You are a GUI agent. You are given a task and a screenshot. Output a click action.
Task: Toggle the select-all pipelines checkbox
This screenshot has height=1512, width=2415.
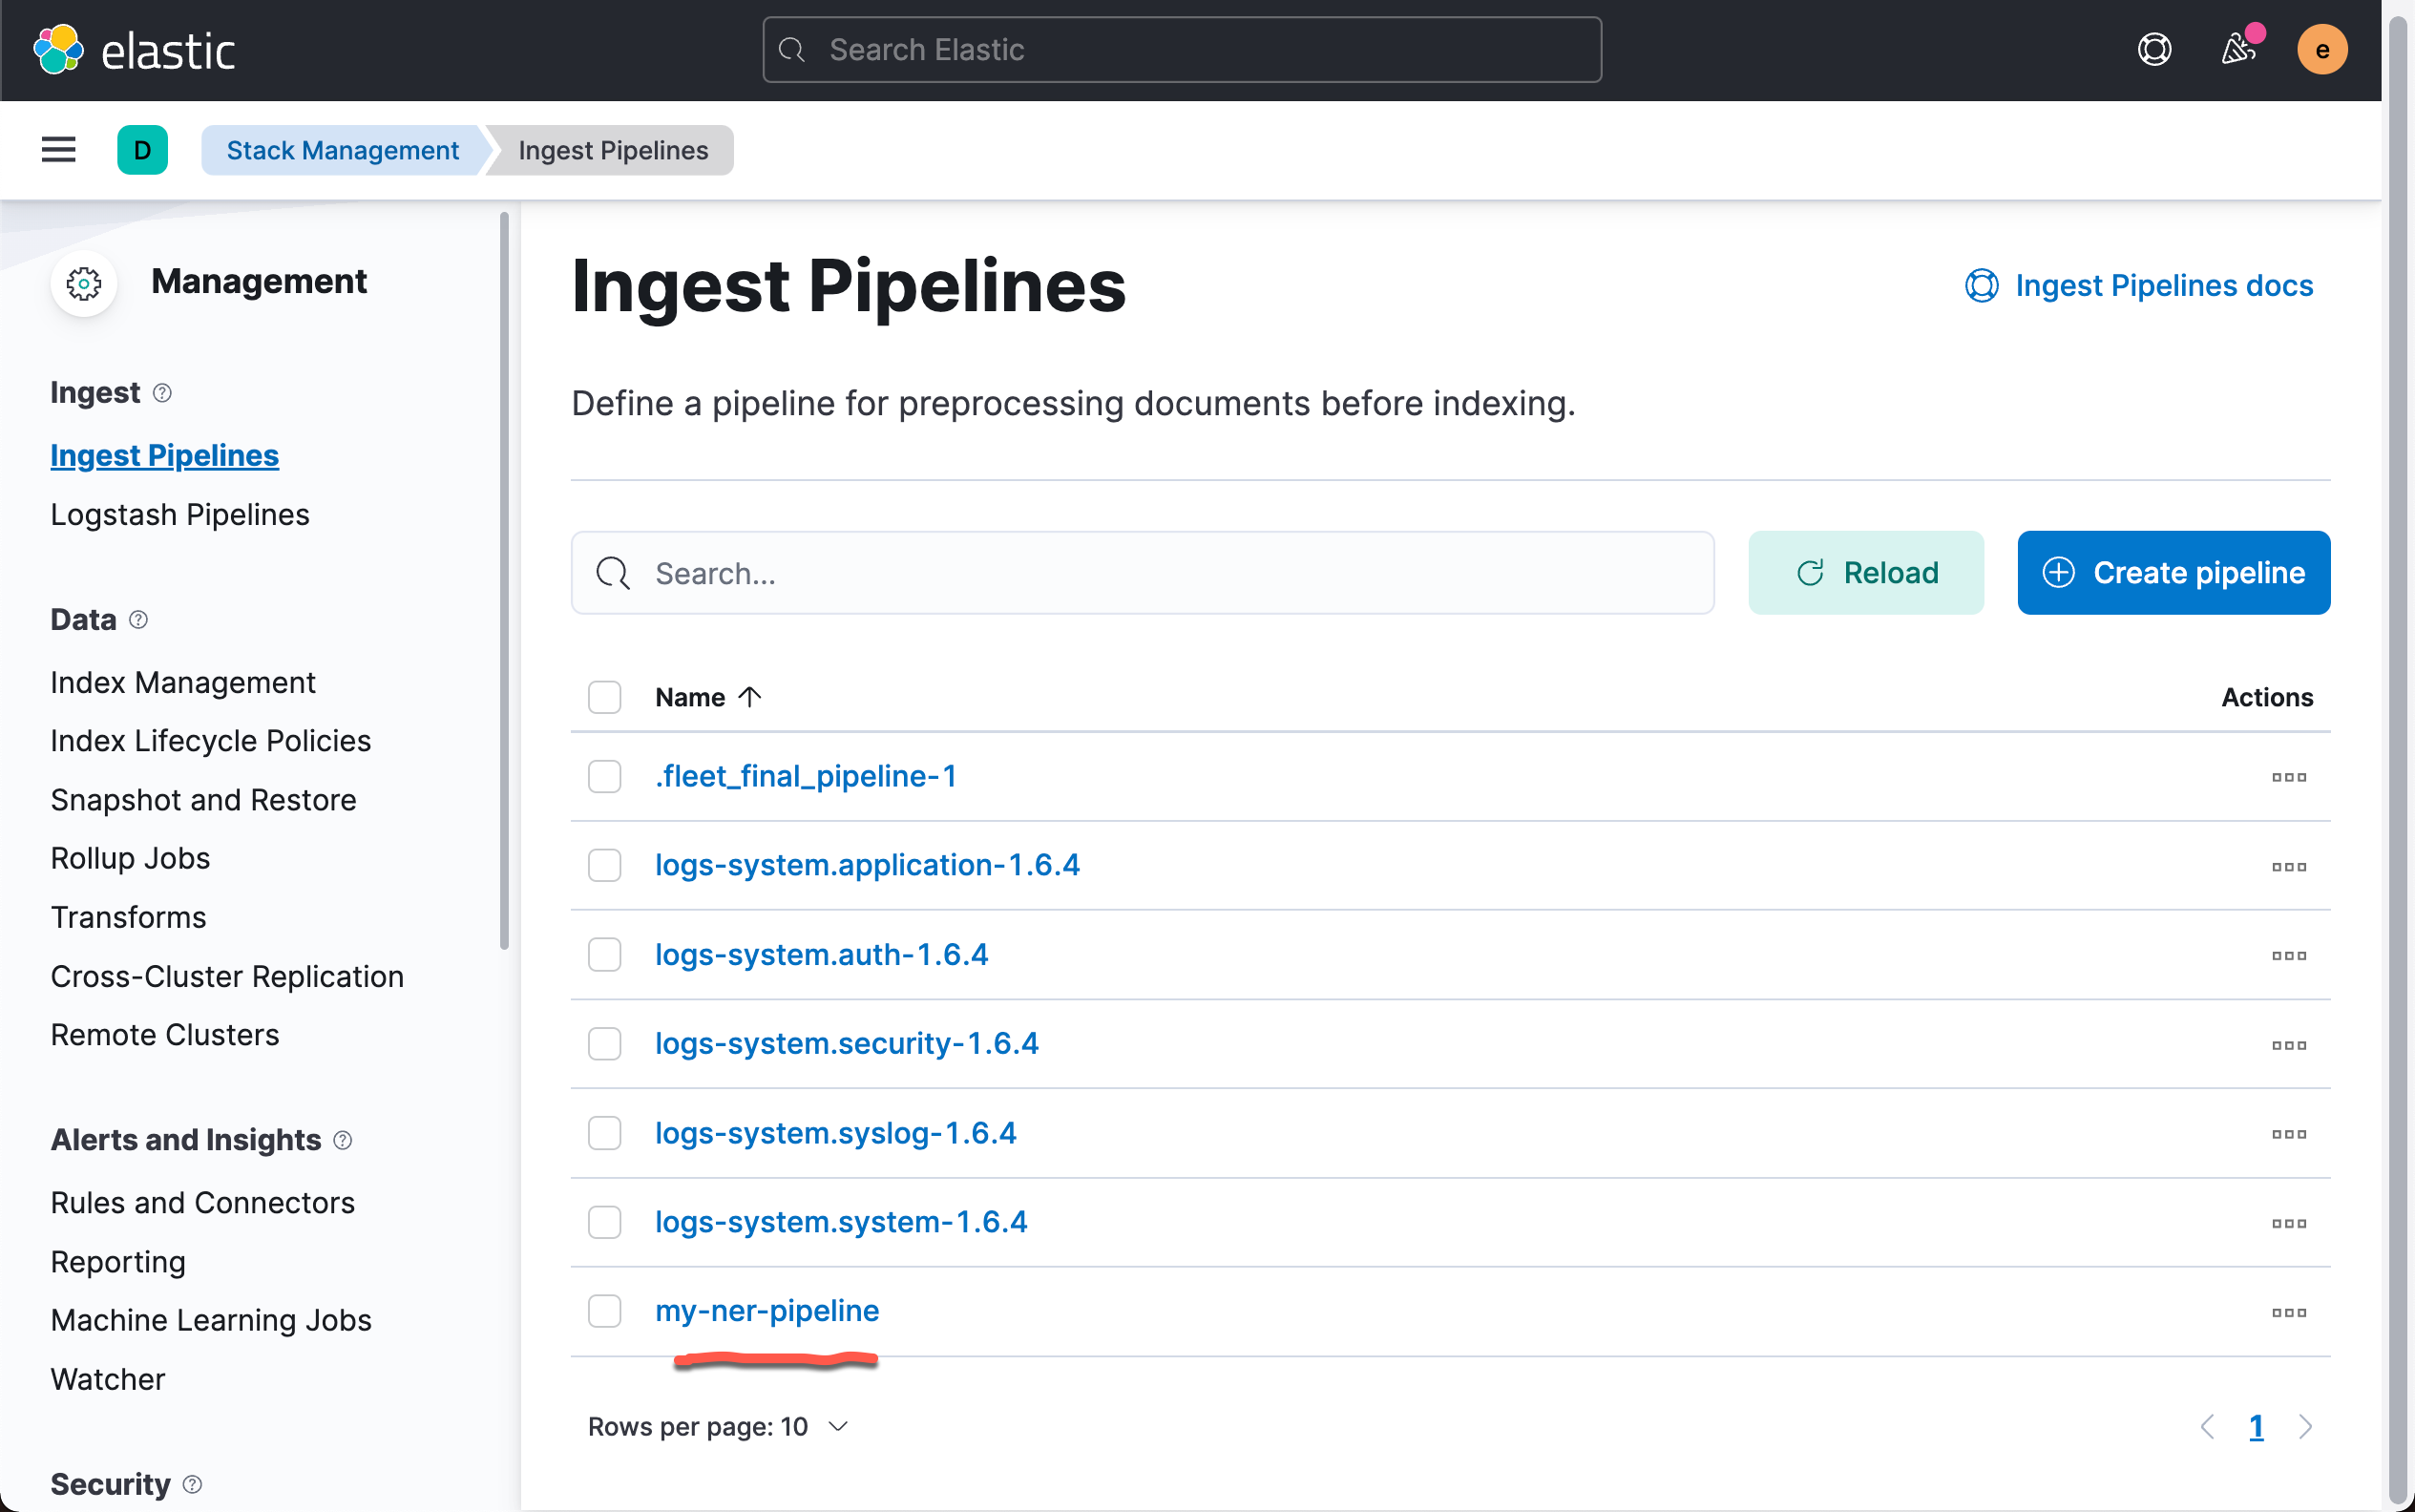click(x=604, y=697)
